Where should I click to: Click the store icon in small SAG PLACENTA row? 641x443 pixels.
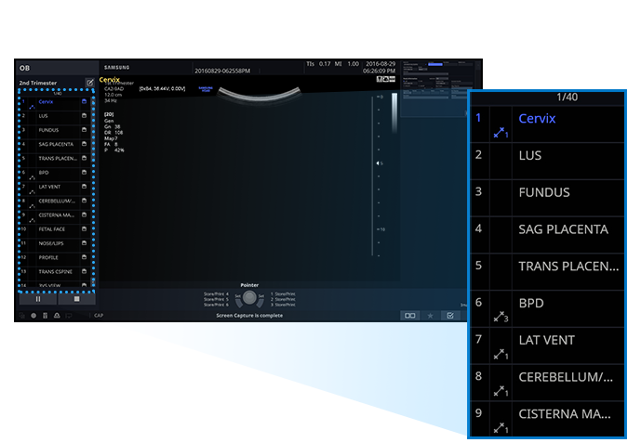85,144
